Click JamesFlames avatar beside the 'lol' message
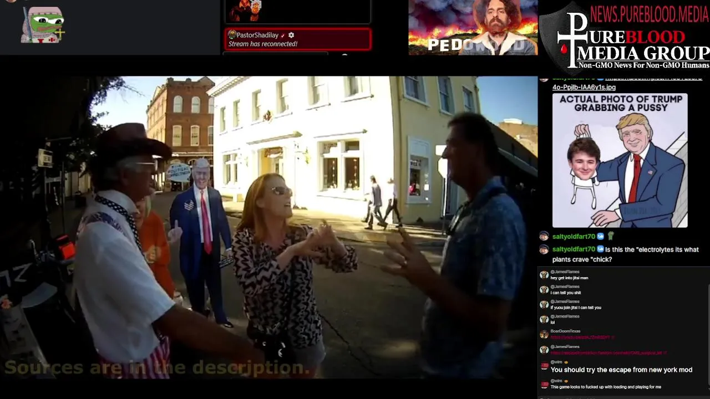 544,320
